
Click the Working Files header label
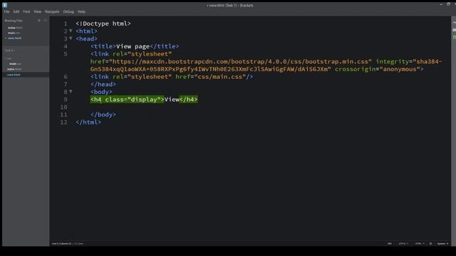click(14, 21)
